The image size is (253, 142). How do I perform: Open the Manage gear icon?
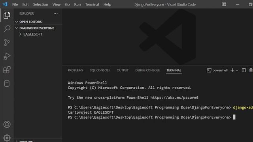click(7, 138)
